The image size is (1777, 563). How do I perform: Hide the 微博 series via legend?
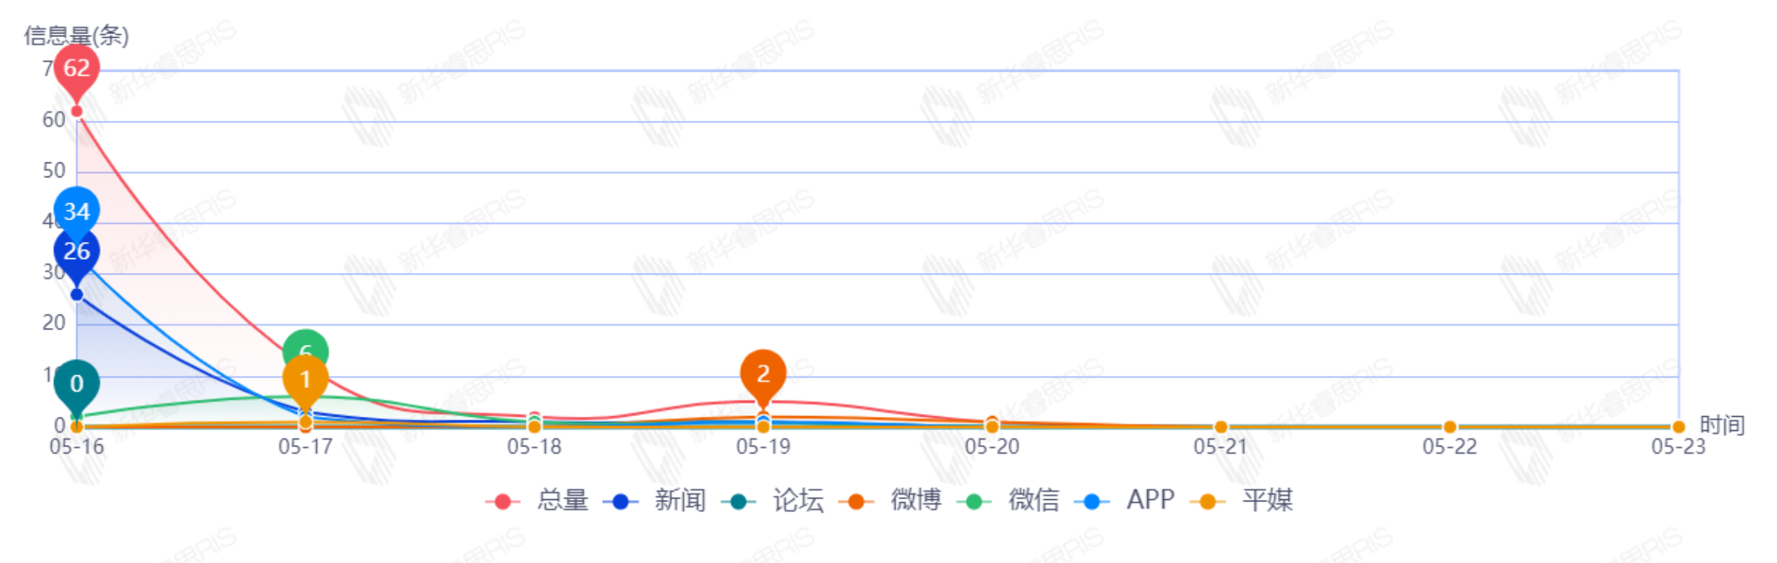[891, 501]
